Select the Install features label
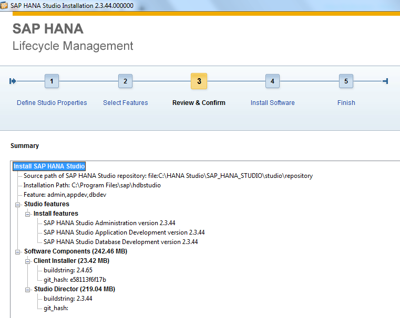Image resolution: width=400 pixels, height=318 pixels. pyautogui.click(x=56, y=214)
